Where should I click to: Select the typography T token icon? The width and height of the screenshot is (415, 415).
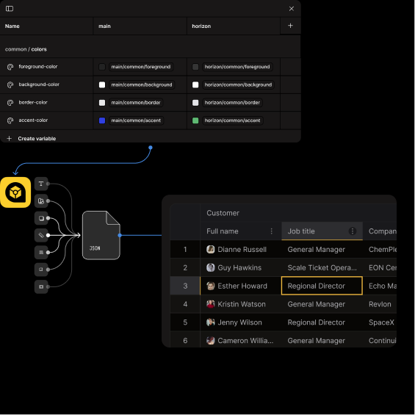(x=41, y=184)
